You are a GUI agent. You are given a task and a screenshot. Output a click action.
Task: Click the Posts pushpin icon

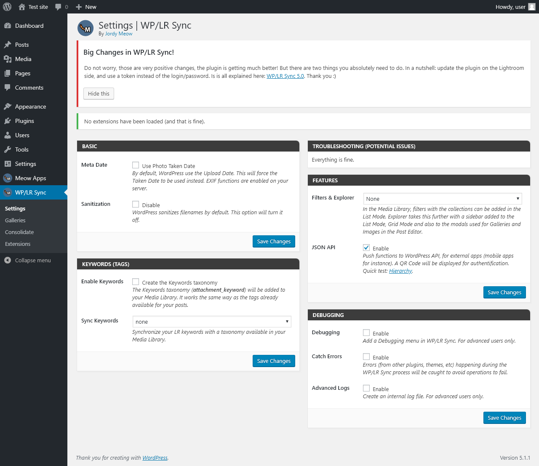8,45
